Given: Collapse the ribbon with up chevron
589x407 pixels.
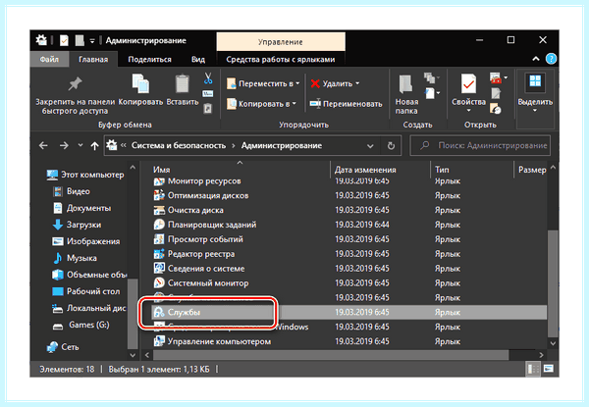Looking at the screenshot, I should 536,59.
